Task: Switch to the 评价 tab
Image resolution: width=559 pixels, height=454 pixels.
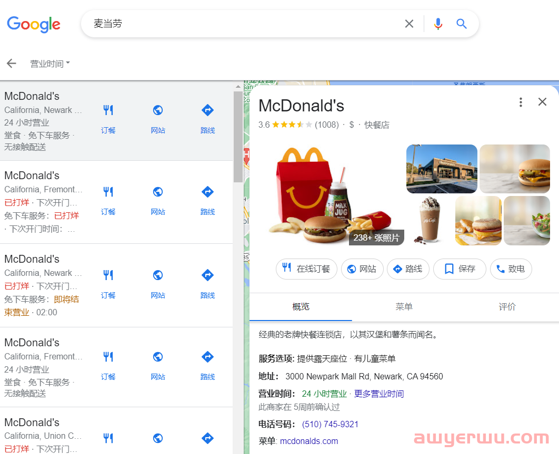Action: (x=507, y=307)
